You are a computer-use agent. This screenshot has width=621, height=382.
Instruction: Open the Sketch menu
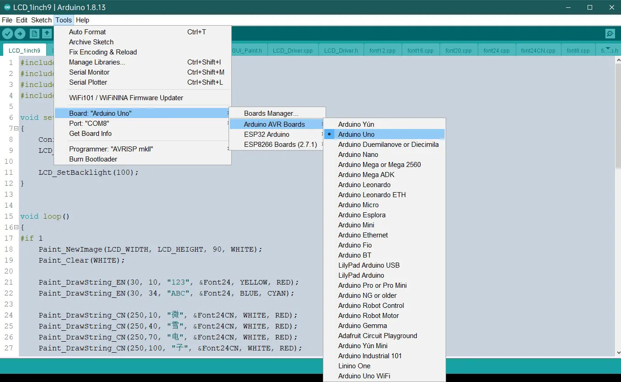[41, 20]
